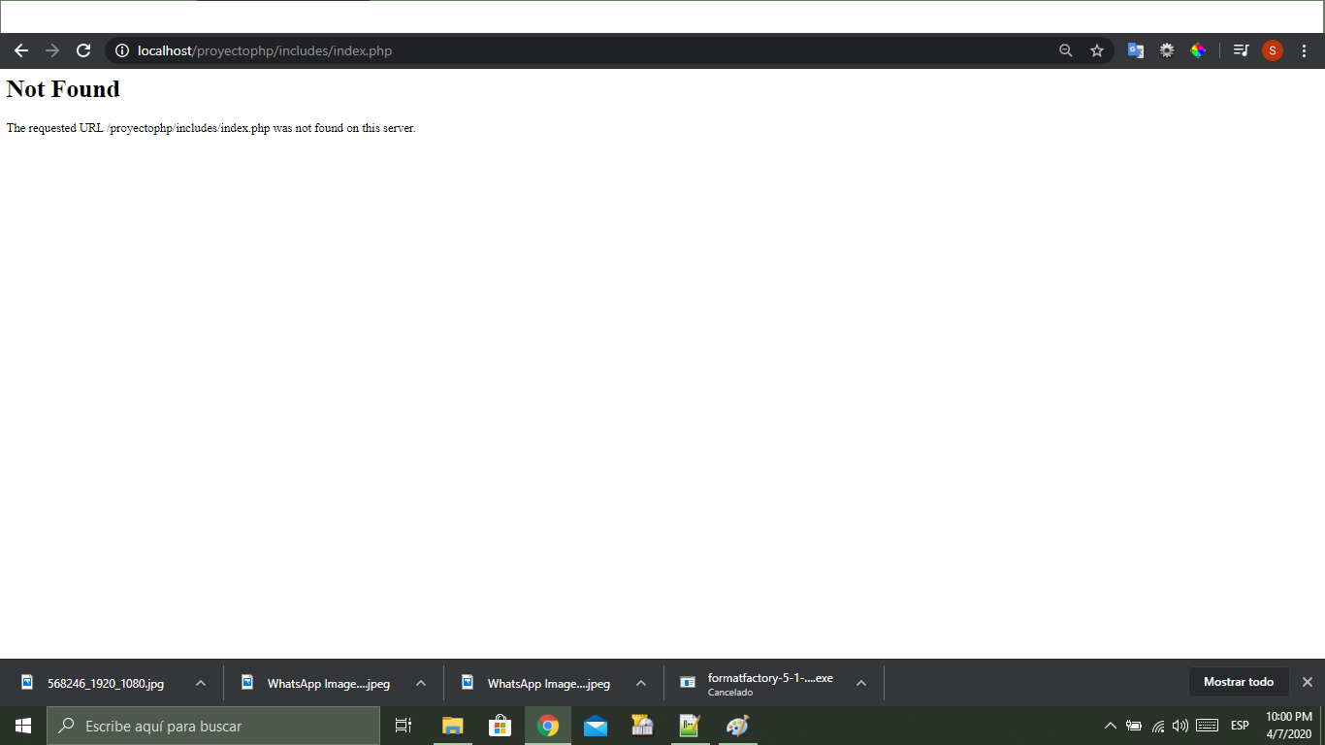Show hidden system tray icons

[x=1111, y=726]
